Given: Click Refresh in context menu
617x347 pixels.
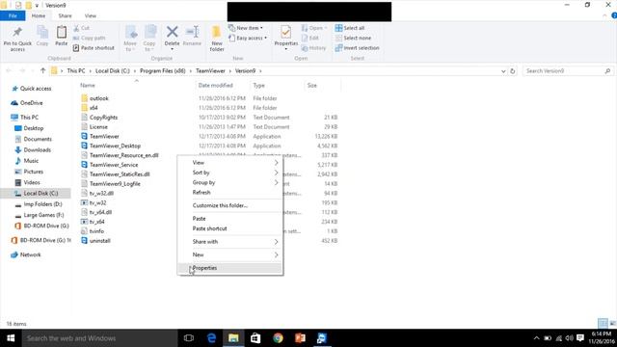Looking at the screenshot, I should click(230, 193).
